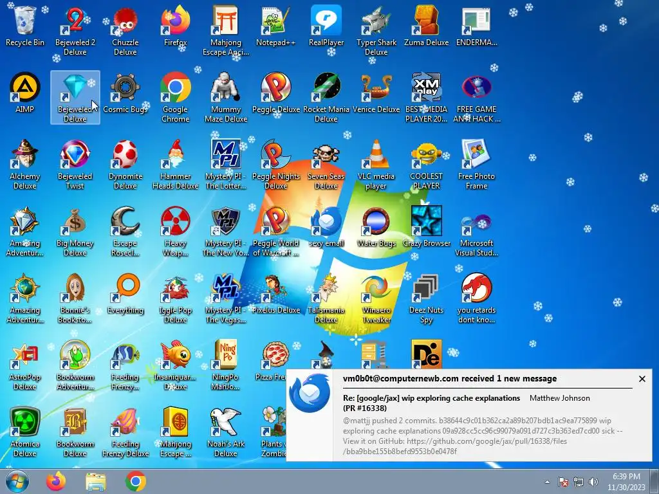The width and height of the screenshot is (659, 494).
Task: Launch Peggle Deluxe shortcut
Action: pos(275,93)
